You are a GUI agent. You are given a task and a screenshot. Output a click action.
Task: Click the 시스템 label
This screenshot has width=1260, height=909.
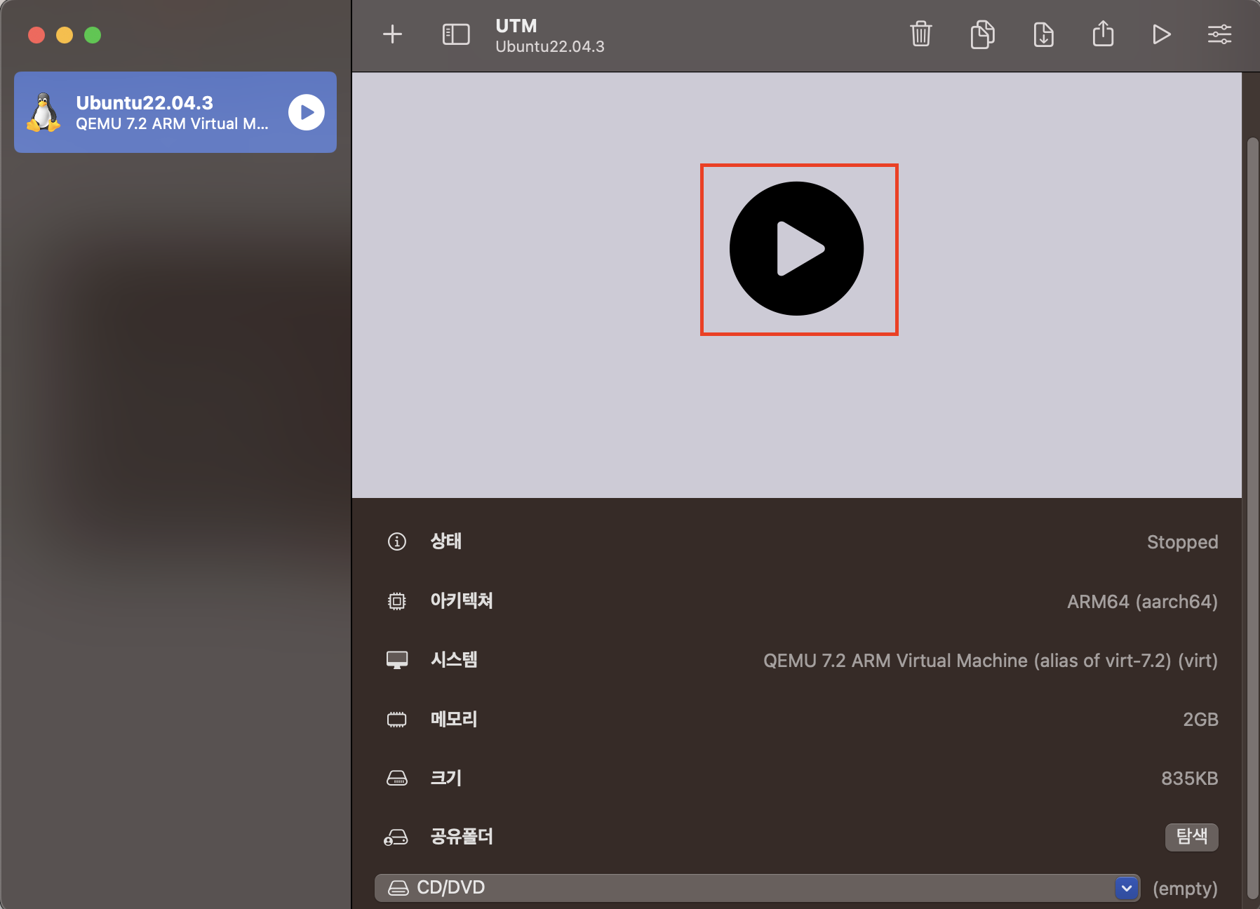pyautogui.click(x=454, y=659)
